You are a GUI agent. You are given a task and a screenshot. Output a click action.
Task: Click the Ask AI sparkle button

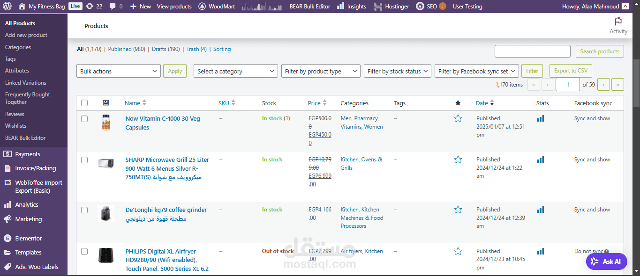(x=606, y=261)
